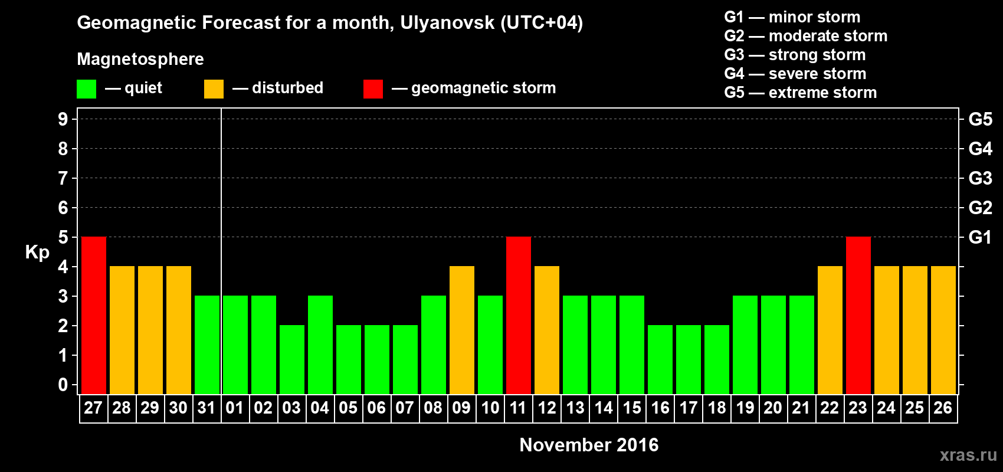Image resolution: width=1003 pixels, height=472 pixels.
Task: Select the orange bar for day 30
Action: (x=179, y=330)
